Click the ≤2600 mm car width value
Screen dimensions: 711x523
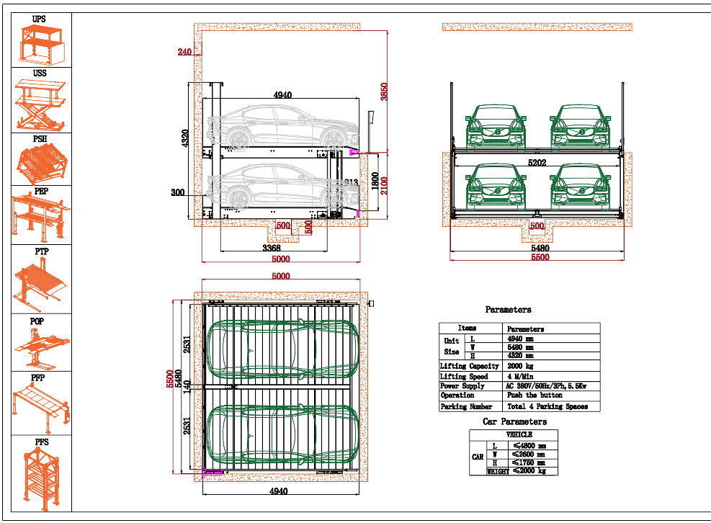point(529,455)
